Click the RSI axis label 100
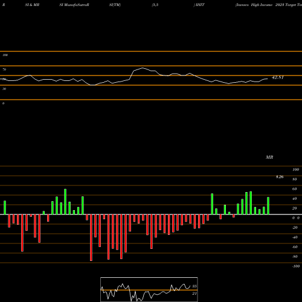This screenshot has height=302, width=302. [x=5, y=55]
